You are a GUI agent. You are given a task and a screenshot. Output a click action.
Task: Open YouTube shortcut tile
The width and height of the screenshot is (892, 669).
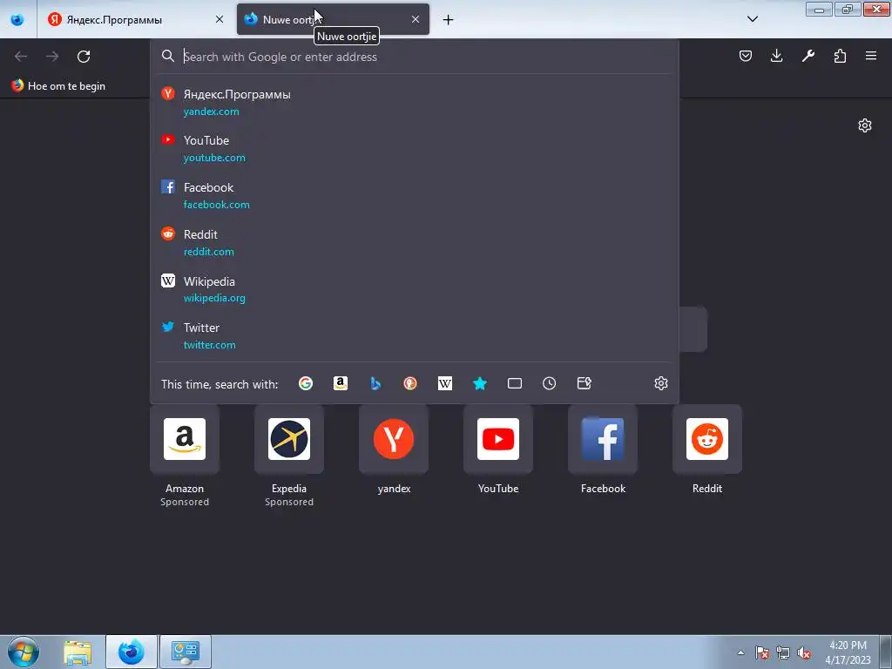click(498, 439)
